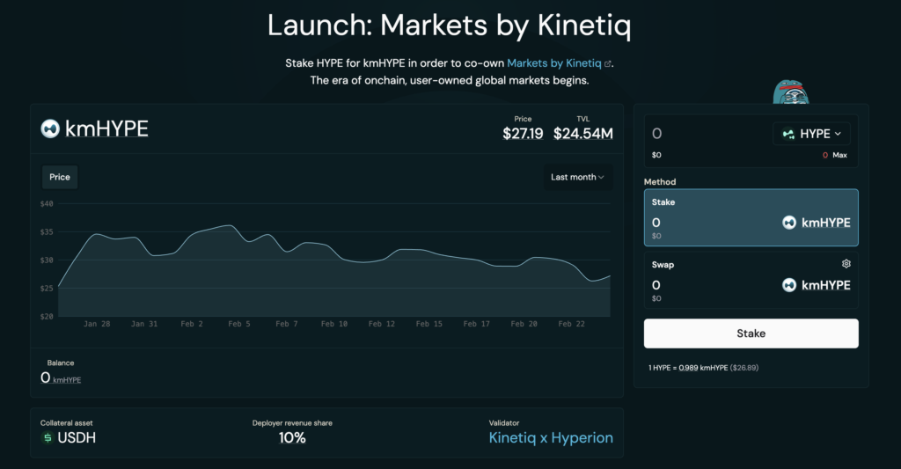The height and width of the screenshot is (469, 901).
Task: Open the HYPE token selector chevron
Action: tap(838, 134)
